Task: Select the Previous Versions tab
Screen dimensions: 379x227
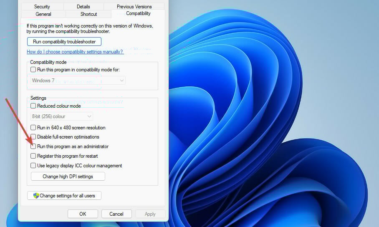Action: tap(134, 7)
